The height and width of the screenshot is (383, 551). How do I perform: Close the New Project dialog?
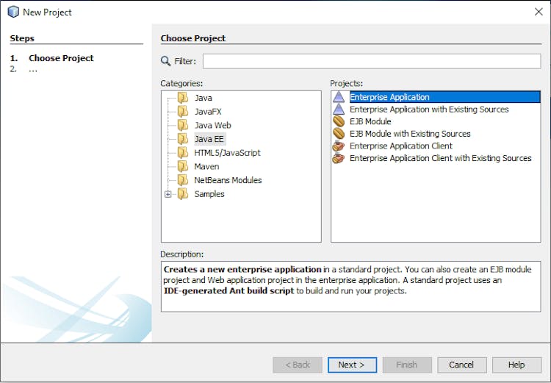[x=538, y=12]
